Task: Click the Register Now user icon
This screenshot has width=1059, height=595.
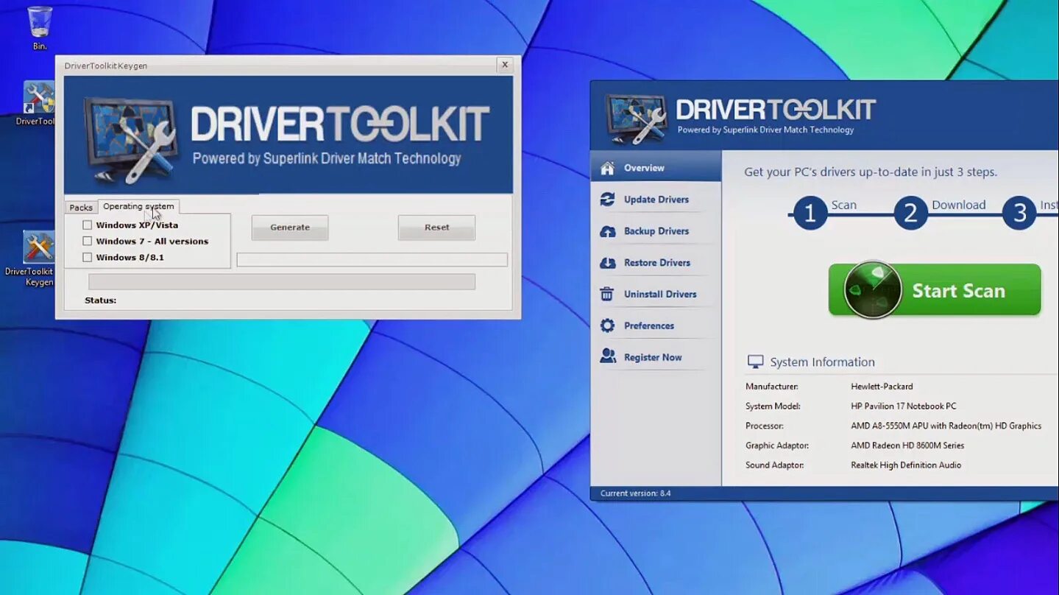Action: click(x=607, y=357)
